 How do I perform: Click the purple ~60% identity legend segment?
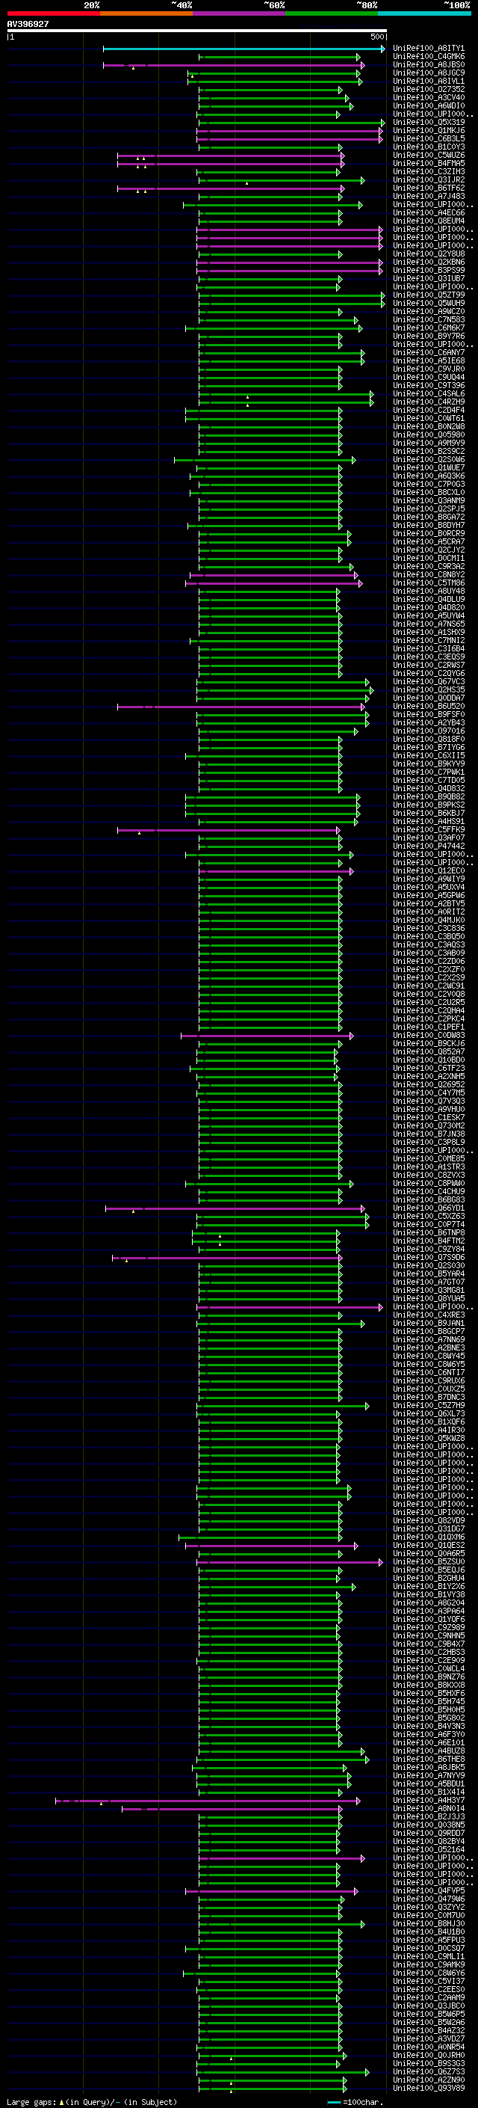coord(238,13)
